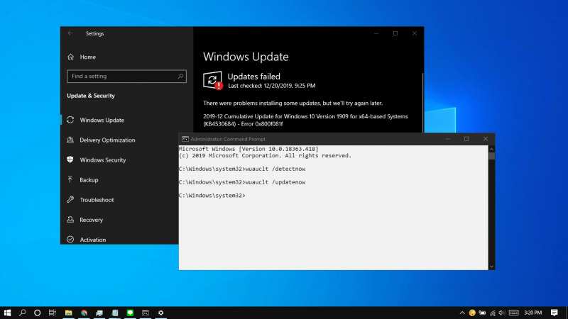Open Cortana from the taskbar
The image size is (568, 319).
pos(38,313)
